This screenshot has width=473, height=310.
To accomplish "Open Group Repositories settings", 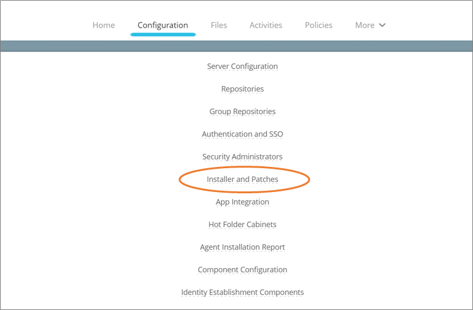I will (x=242, y=112).
